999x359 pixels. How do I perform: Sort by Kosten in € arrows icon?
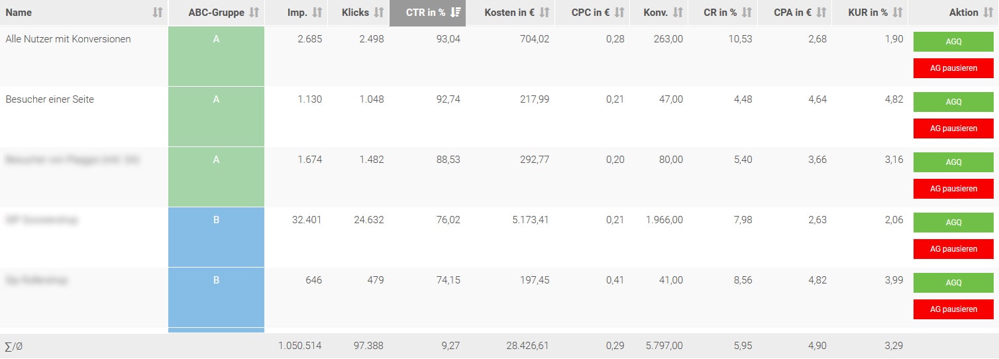545,13
